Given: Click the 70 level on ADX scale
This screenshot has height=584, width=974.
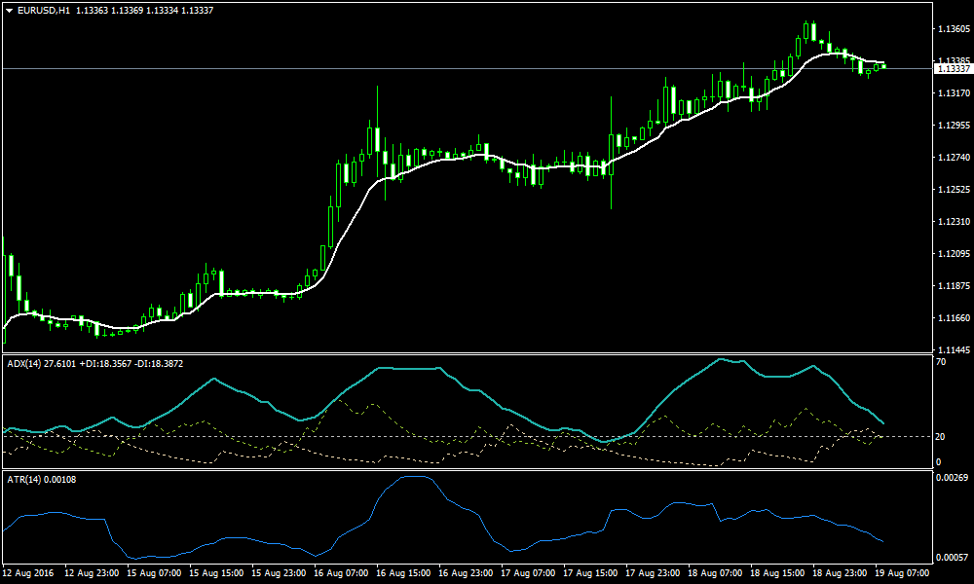Looking at the screenshot, I should (942, 361).
